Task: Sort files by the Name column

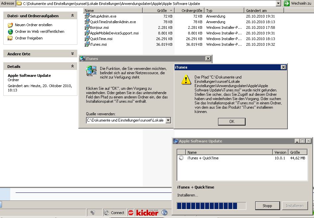Action: (113, 11)
